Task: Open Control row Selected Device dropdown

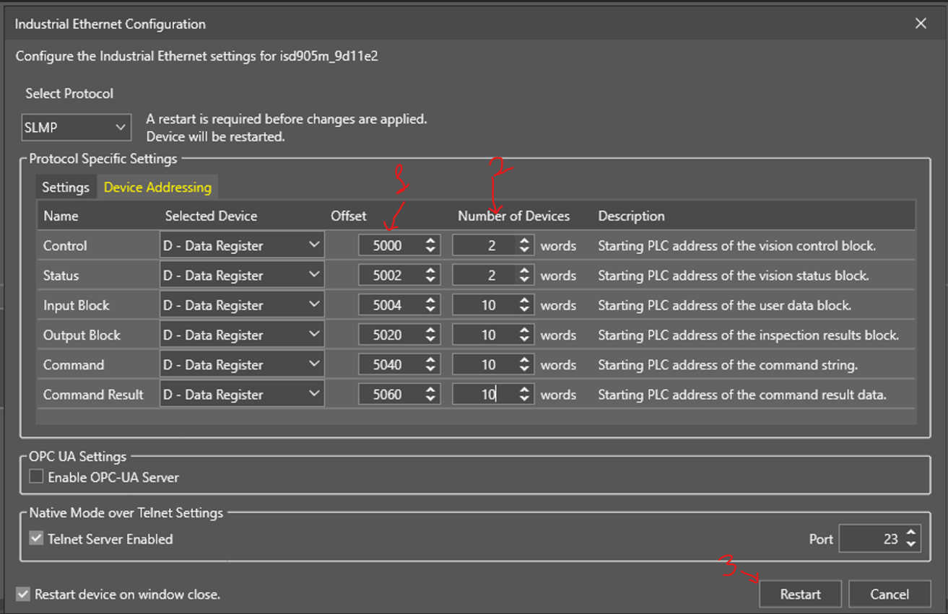Action: (242, 245)
